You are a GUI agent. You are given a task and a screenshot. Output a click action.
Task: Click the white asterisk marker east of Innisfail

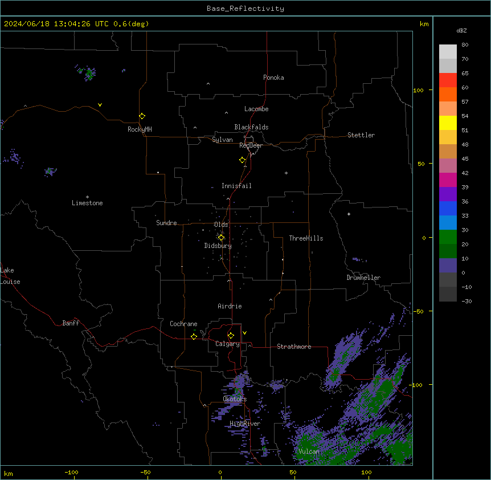(x=286, y=173)
